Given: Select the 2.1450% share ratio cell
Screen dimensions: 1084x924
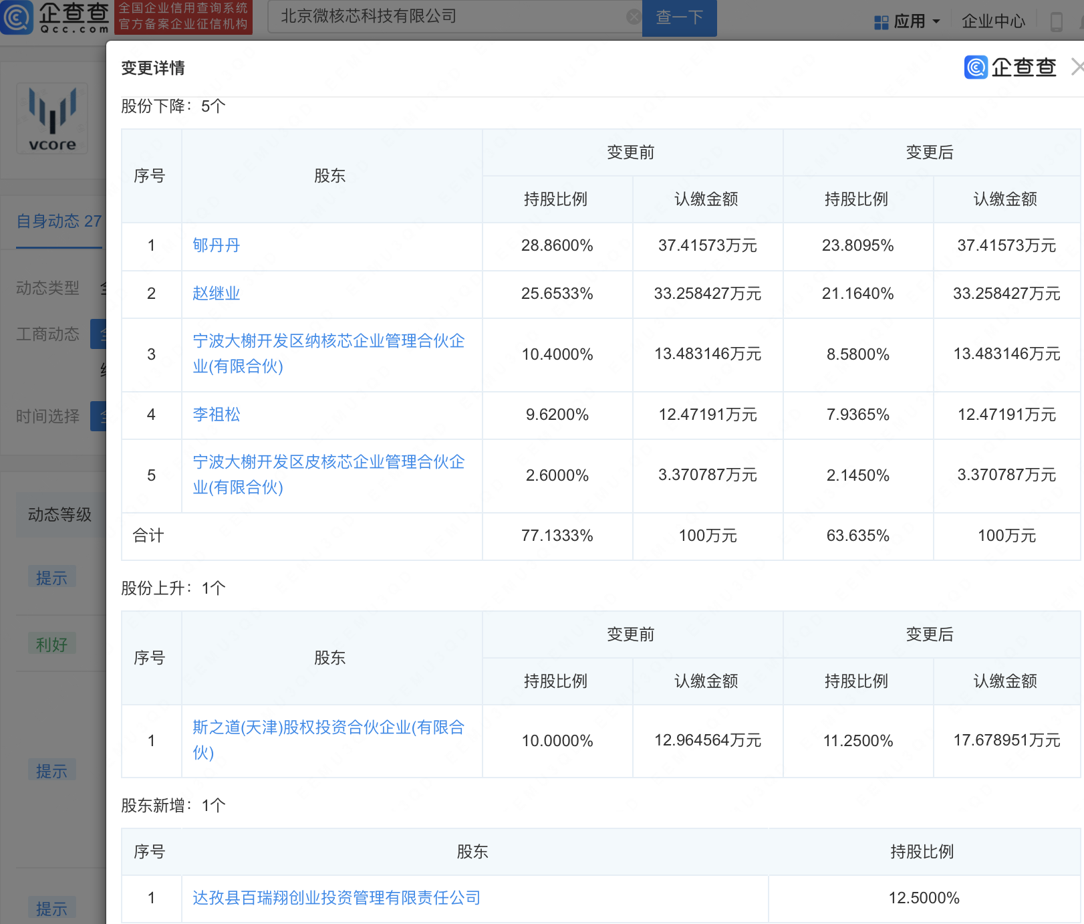Looking at the screenshot, I should [x=857, y=475].
